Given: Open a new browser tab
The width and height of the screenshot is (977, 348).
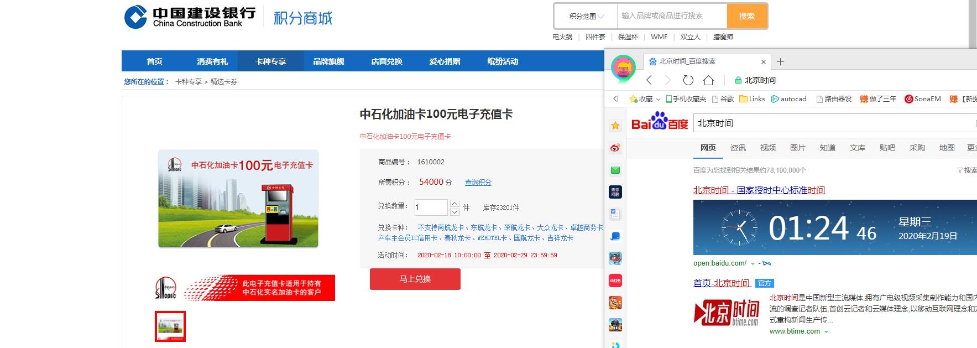Looking at the screenshot, I should click(780, 61).
